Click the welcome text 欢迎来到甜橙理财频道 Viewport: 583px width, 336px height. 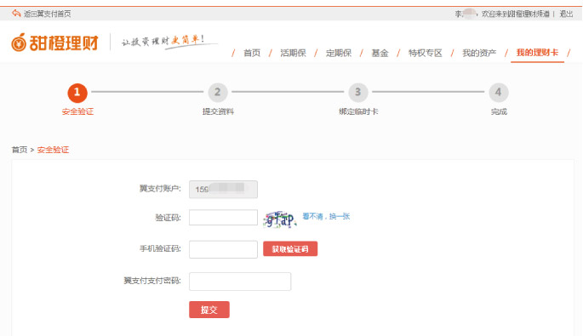(x=515, y=14)
